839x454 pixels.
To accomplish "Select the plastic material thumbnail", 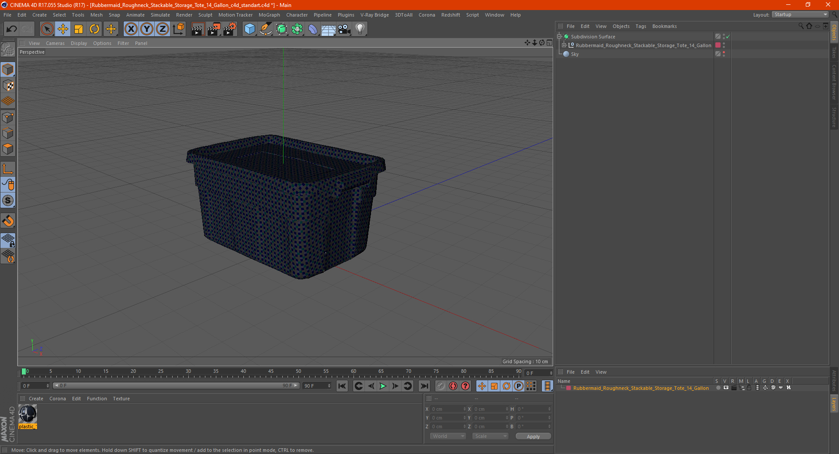I will [x=28, y=414].
